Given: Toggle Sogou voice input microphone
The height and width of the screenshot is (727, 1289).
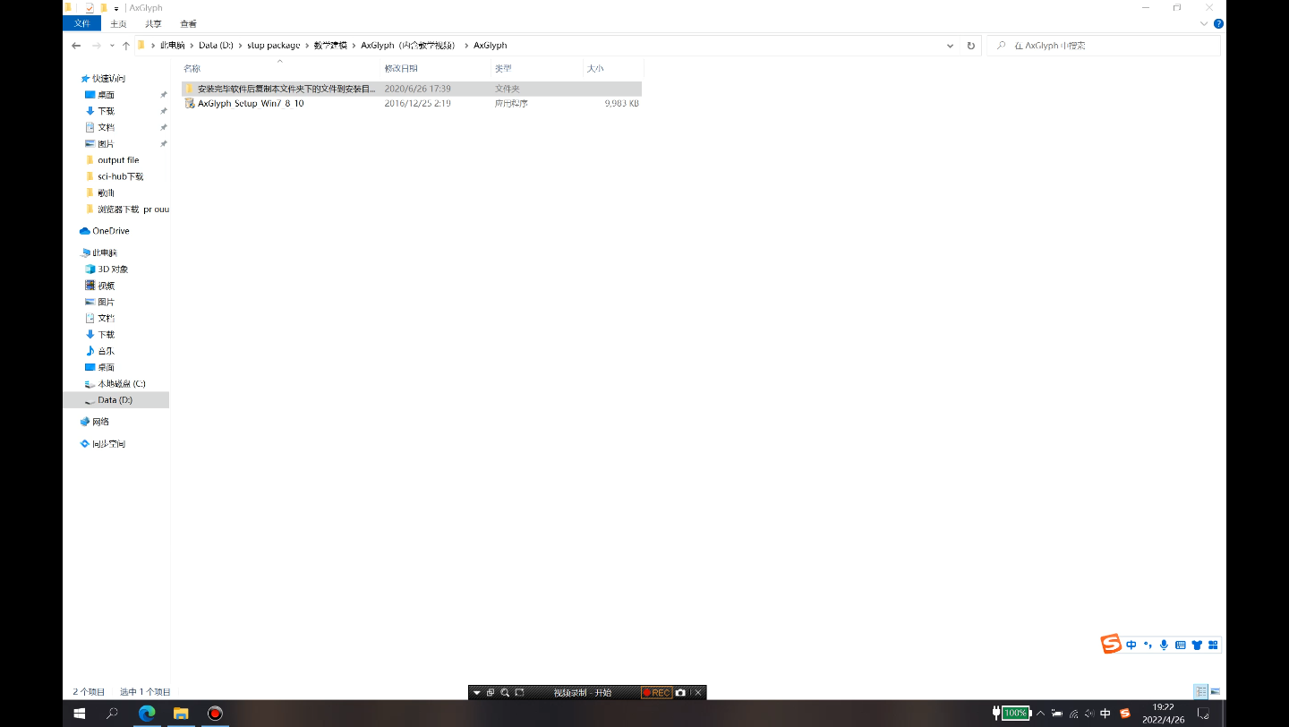Looking at the screenshot, I should 1164,645.
